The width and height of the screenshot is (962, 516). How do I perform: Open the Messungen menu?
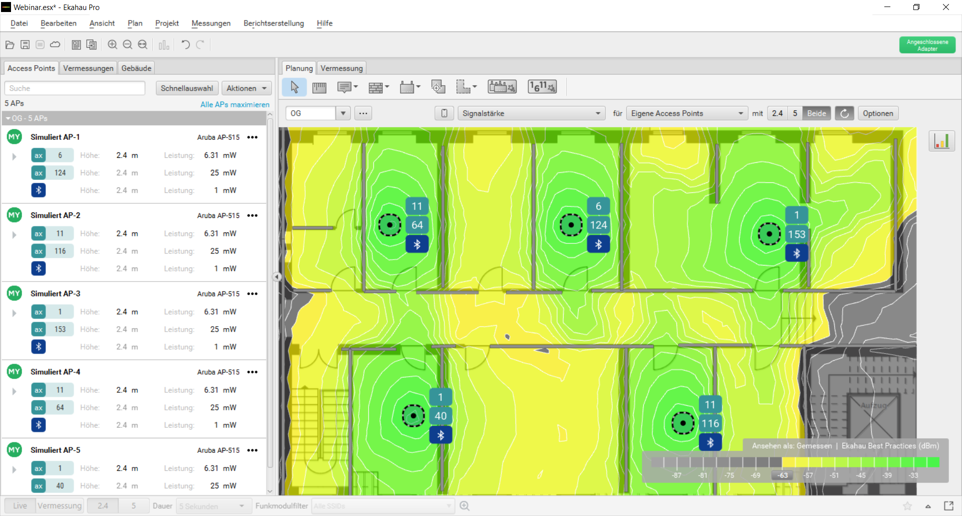(x=211, y=24)
